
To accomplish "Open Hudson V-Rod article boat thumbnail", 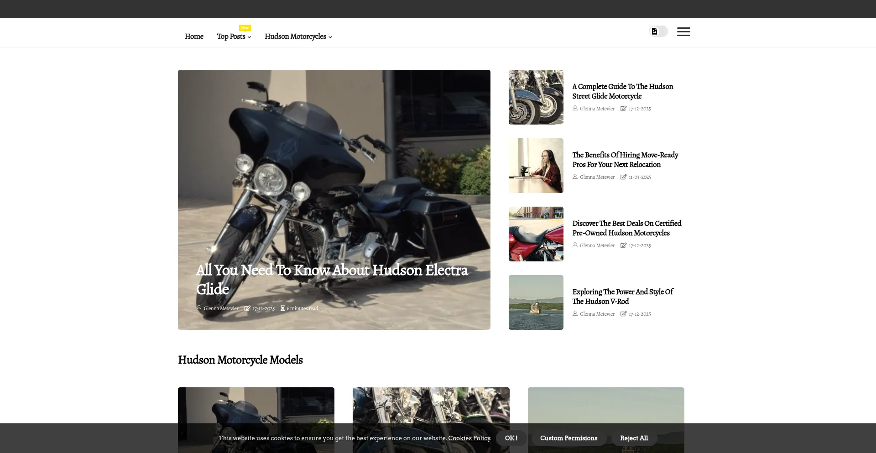I will (x=536, y=302).
